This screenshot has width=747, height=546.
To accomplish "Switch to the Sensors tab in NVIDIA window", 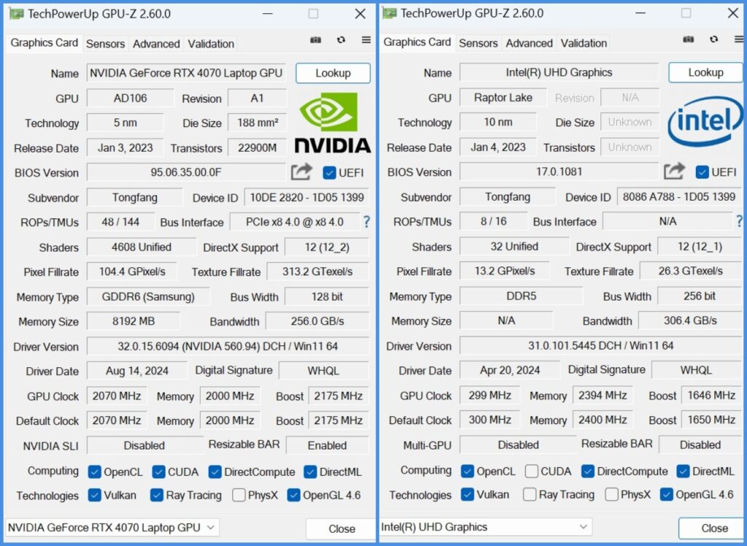I will (105, 44).
